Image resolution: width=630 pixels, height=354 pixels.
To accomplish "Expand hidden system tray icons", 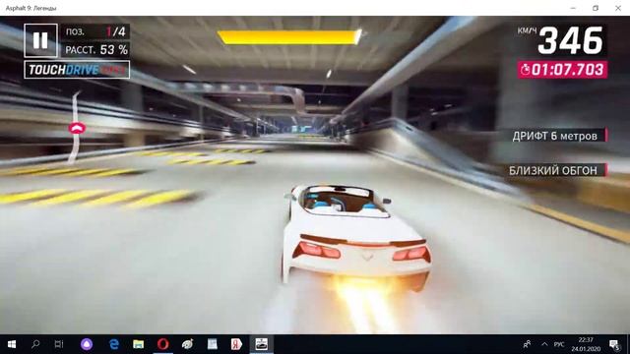I will pyautogui.click(x=544, y=344).
